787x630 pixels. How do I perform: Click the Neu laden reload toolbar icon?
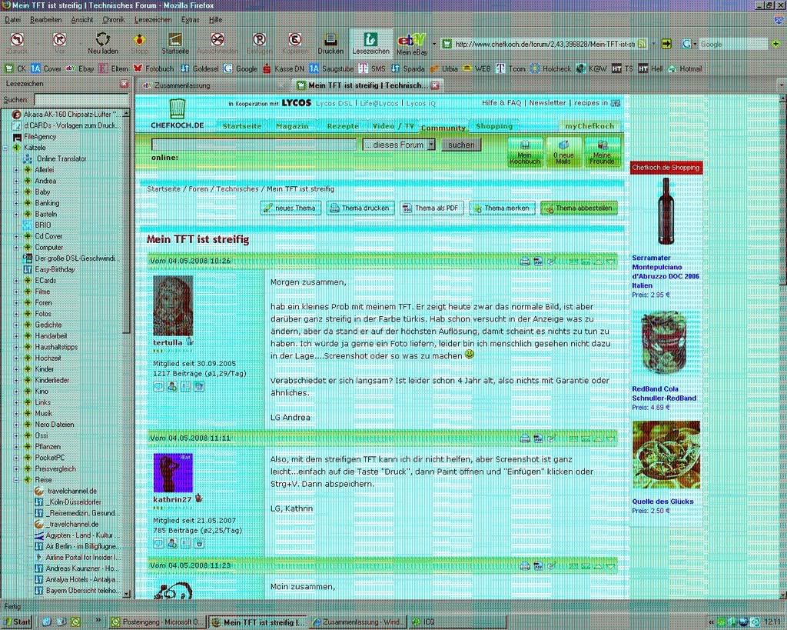[x=103, y=42]
